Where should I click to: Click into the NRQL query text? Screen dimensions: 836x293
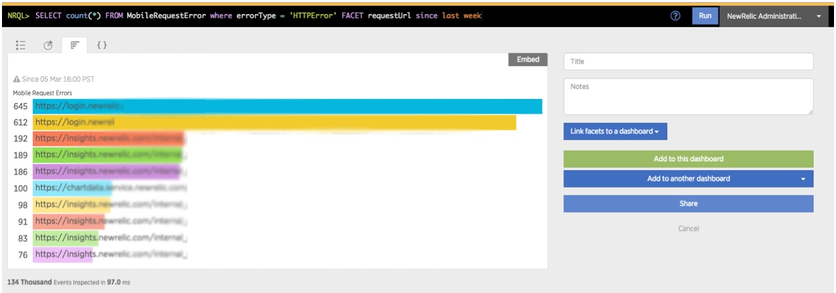(x=259, y=15)
